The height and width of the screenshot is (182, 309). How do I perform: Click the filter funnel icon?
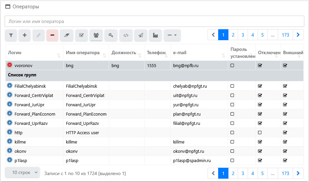11,35
